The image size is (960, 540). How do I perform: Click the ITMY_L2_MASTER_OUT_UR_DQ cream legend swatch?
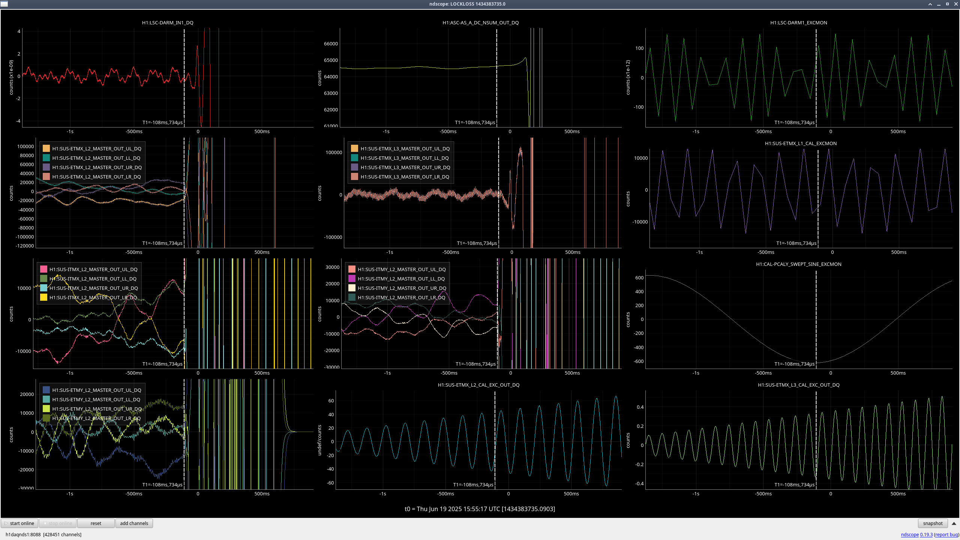point(352,288)
